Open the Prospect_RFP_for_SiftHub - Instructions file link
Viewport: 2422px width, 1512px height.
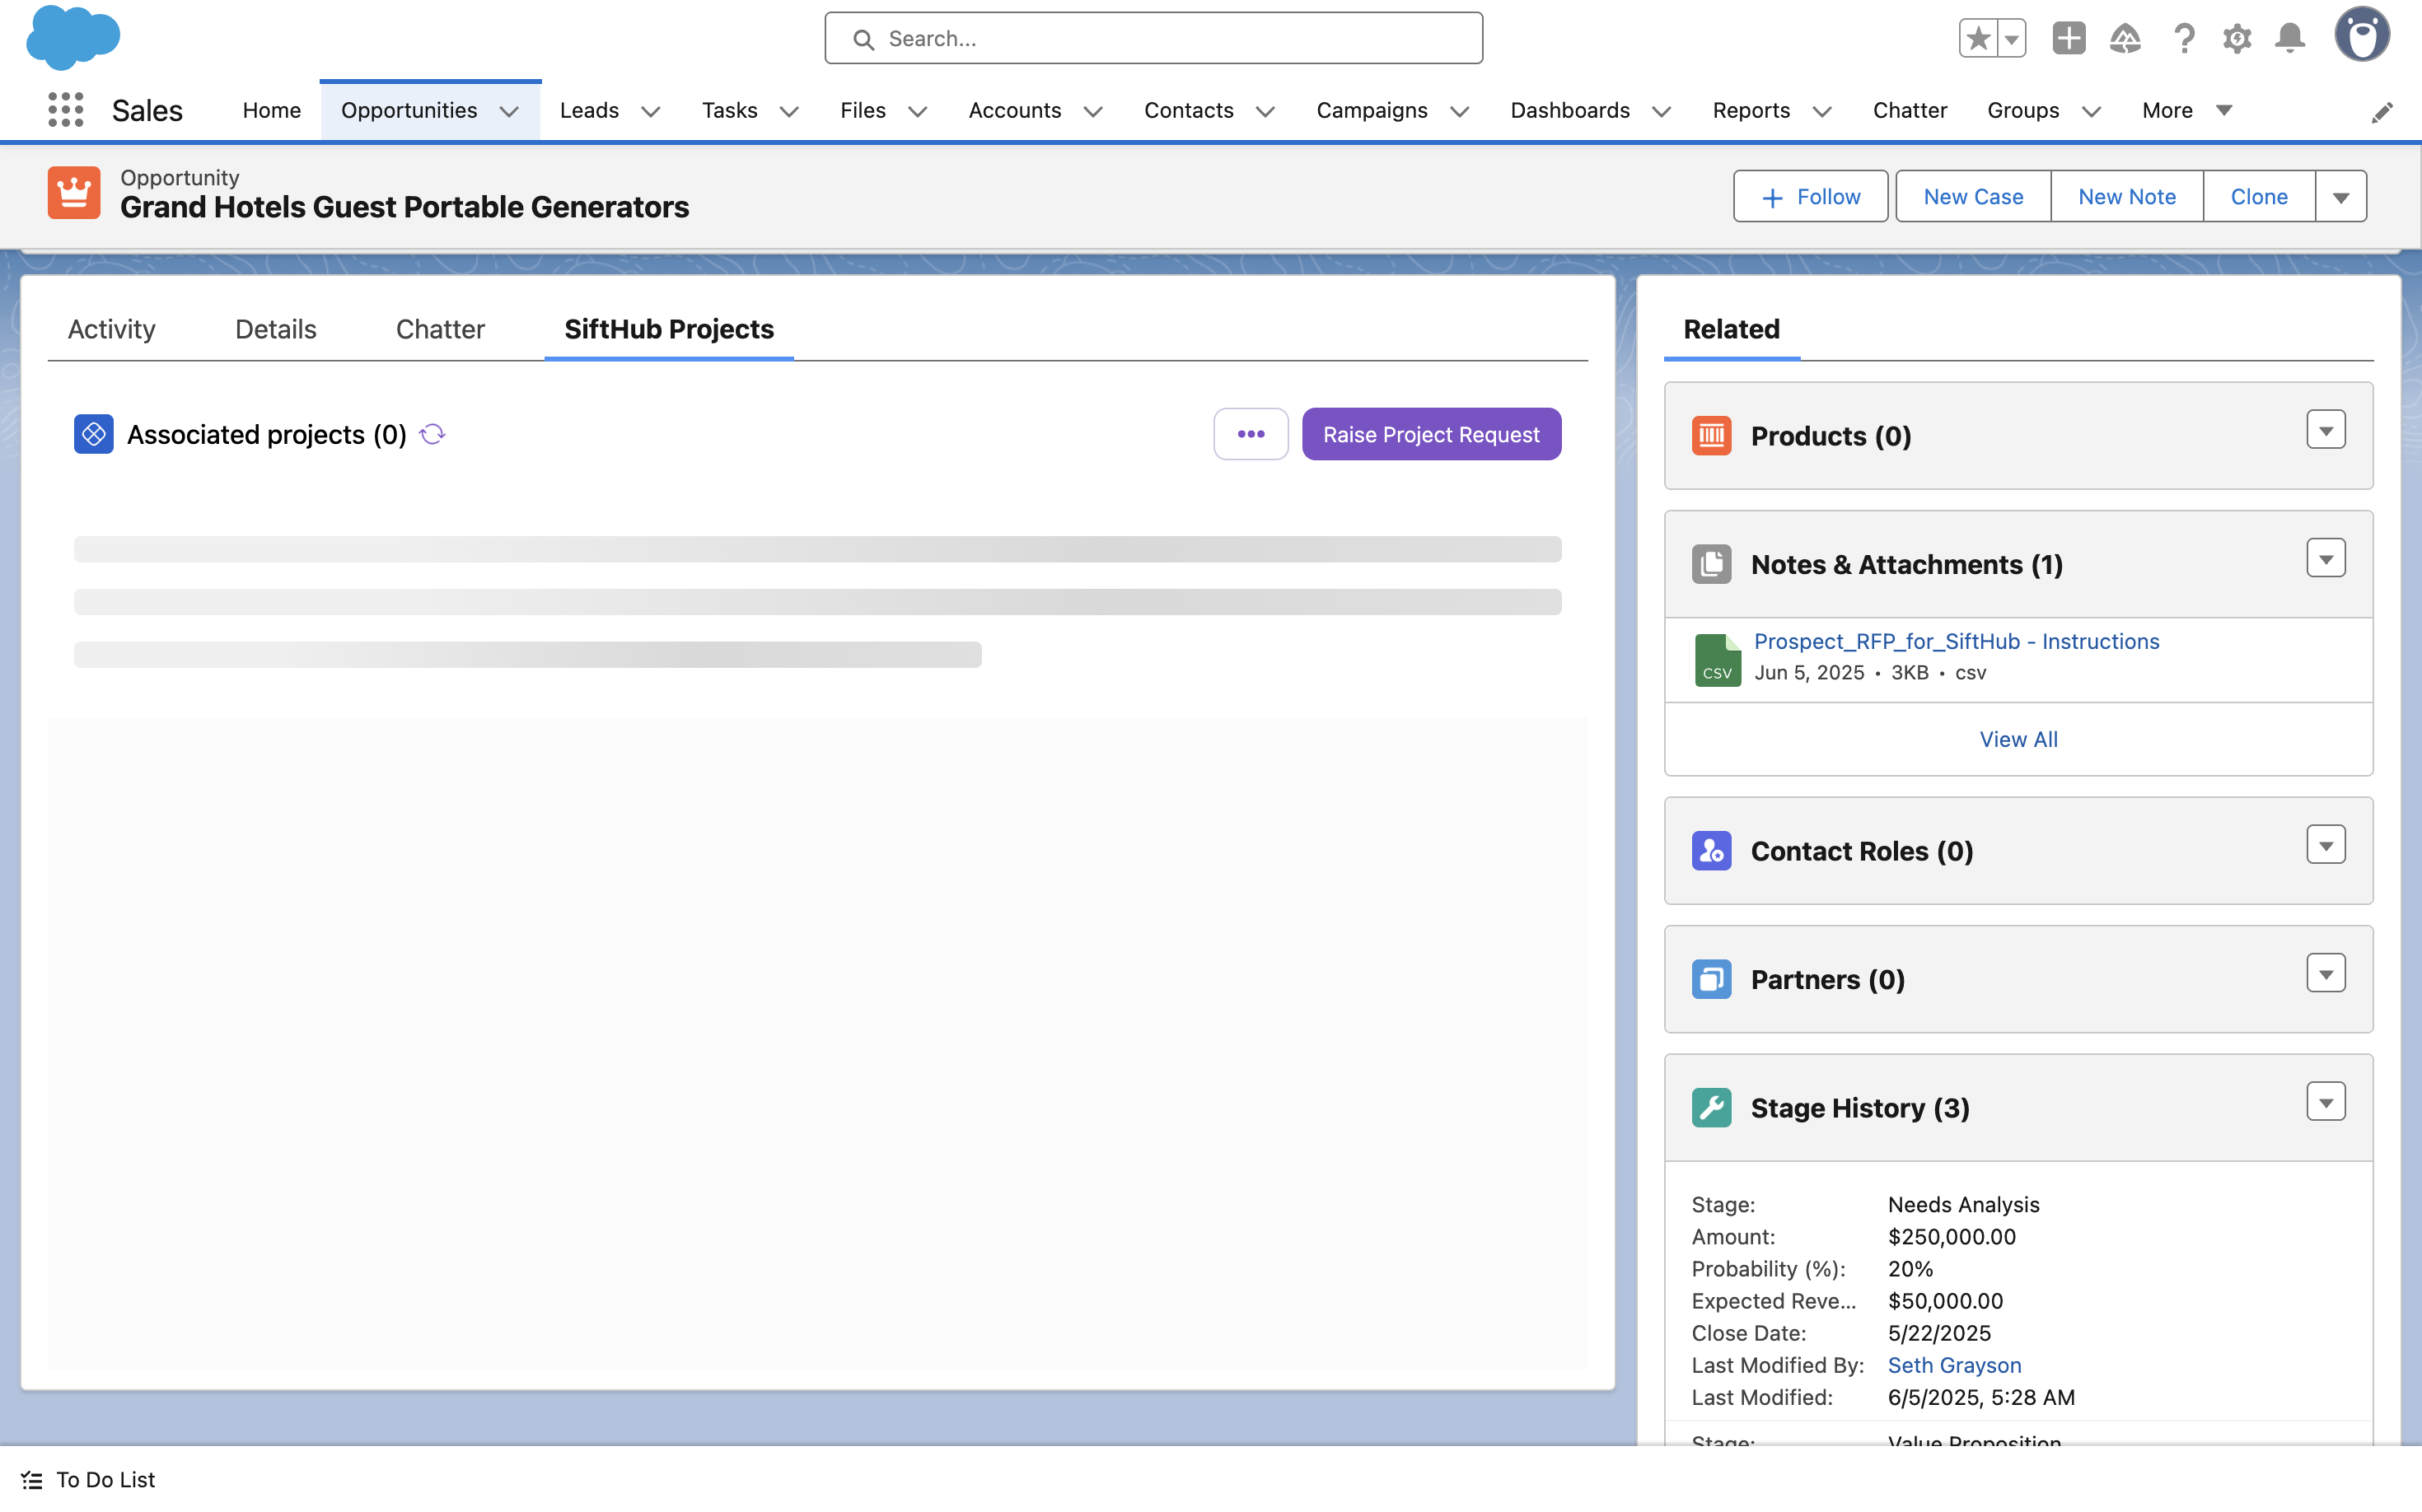coord(1956,641)
